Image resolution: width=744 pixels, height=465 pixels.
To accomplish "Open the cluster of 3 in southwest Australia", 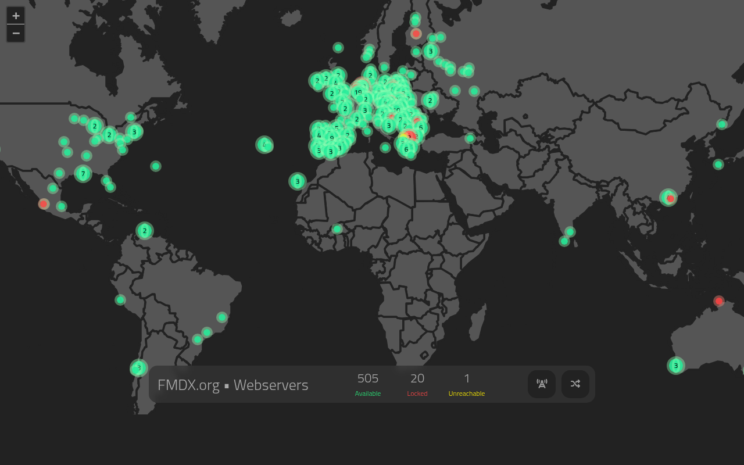I will [675, 366].
